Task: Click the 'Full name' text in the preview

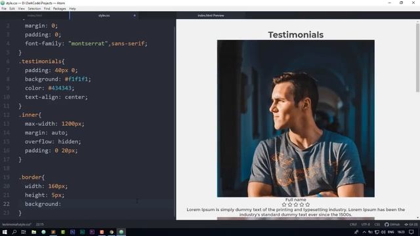Action: (x=296, y=199)
